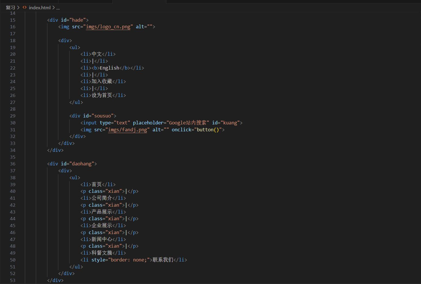Screen dimensions: 421x284
Task: Click the id value "hade"
Action: pos(78,20)
